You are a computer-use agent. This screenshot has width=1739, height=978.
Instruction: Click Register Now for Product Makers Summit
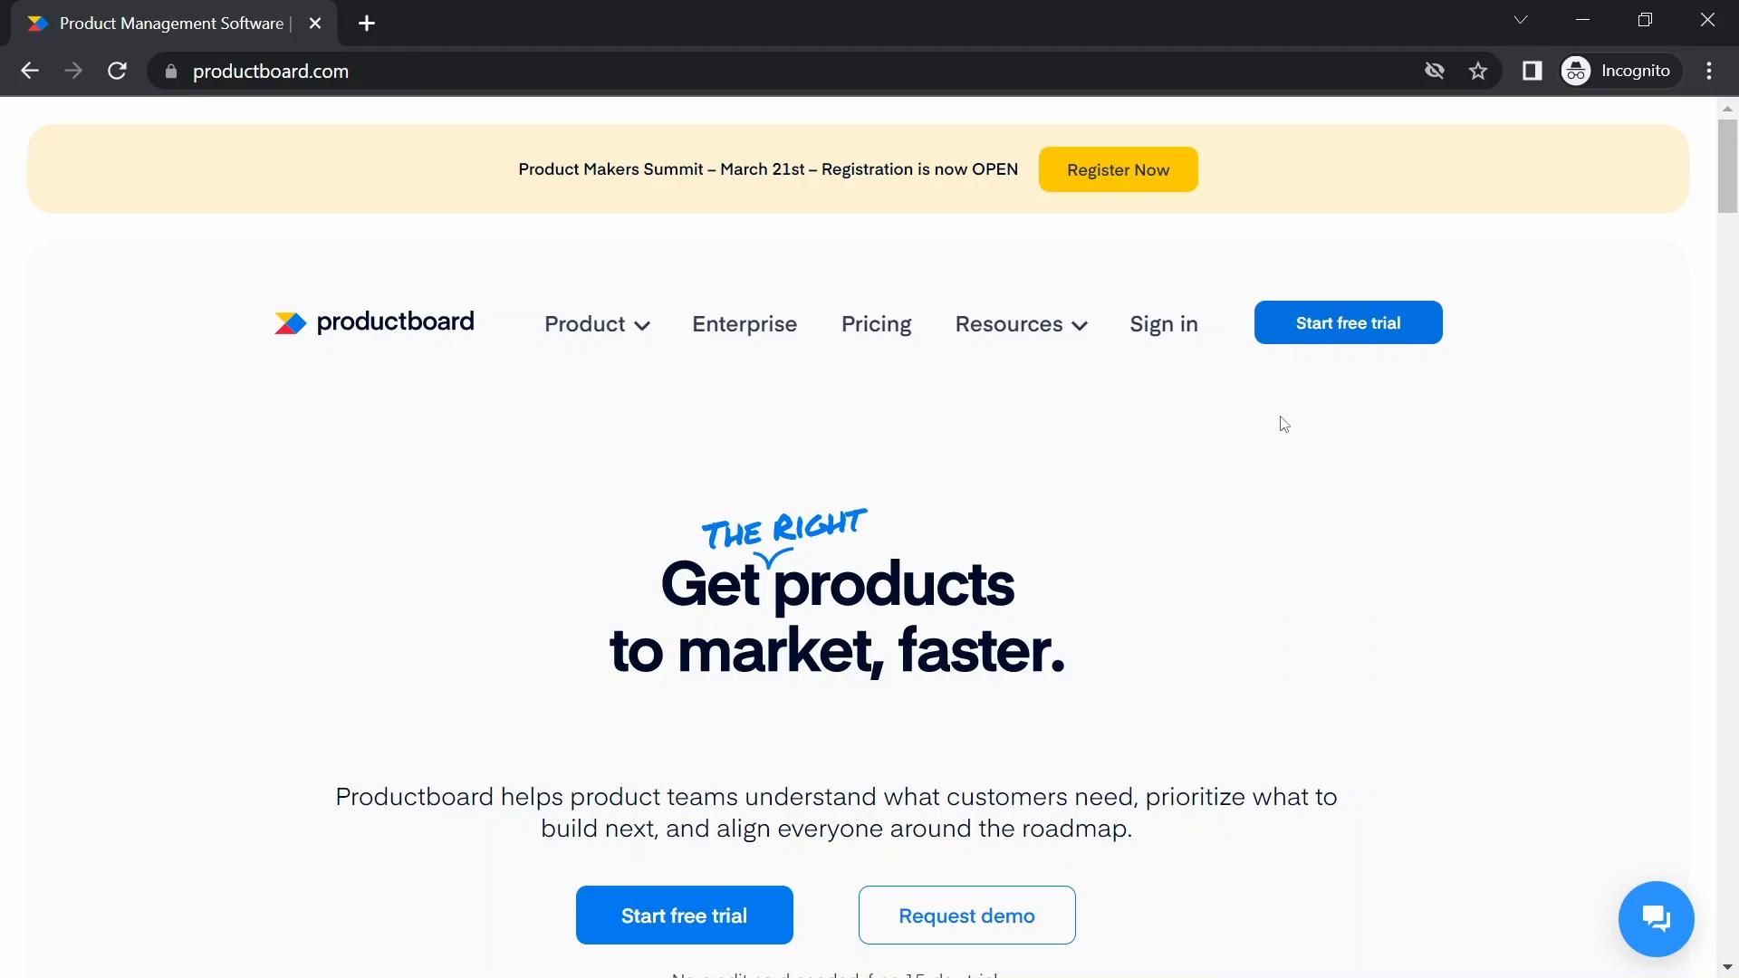(1117, 168)
